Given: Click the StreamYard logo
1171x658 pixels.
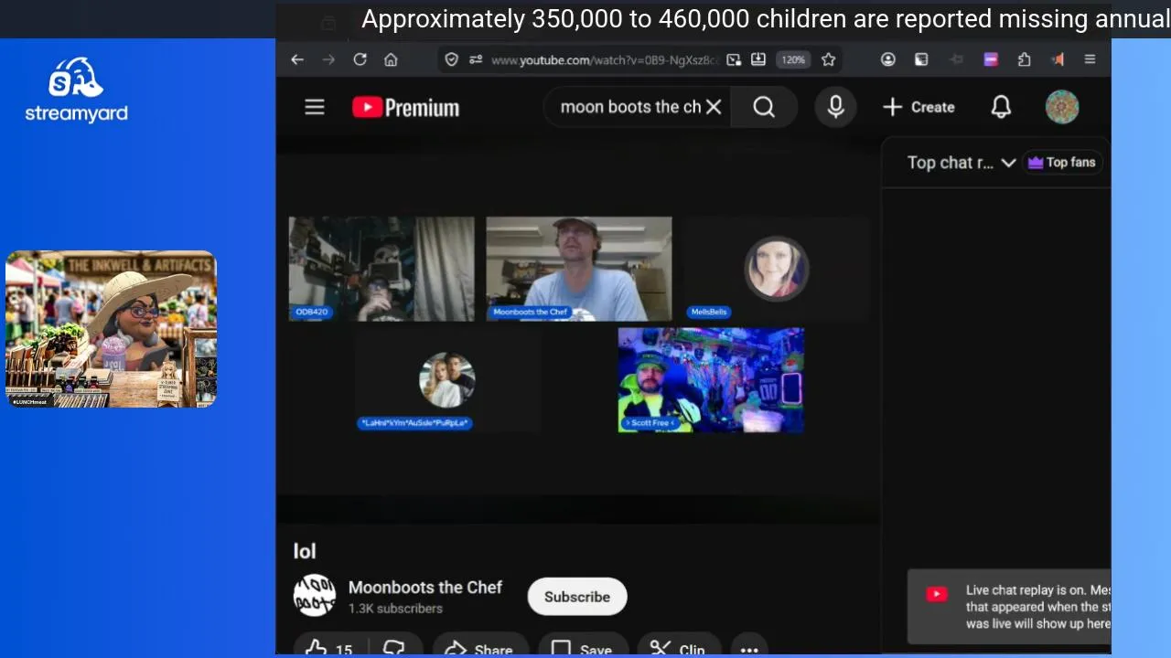Looking at the screenshot, I should click(x=77, y=90).
